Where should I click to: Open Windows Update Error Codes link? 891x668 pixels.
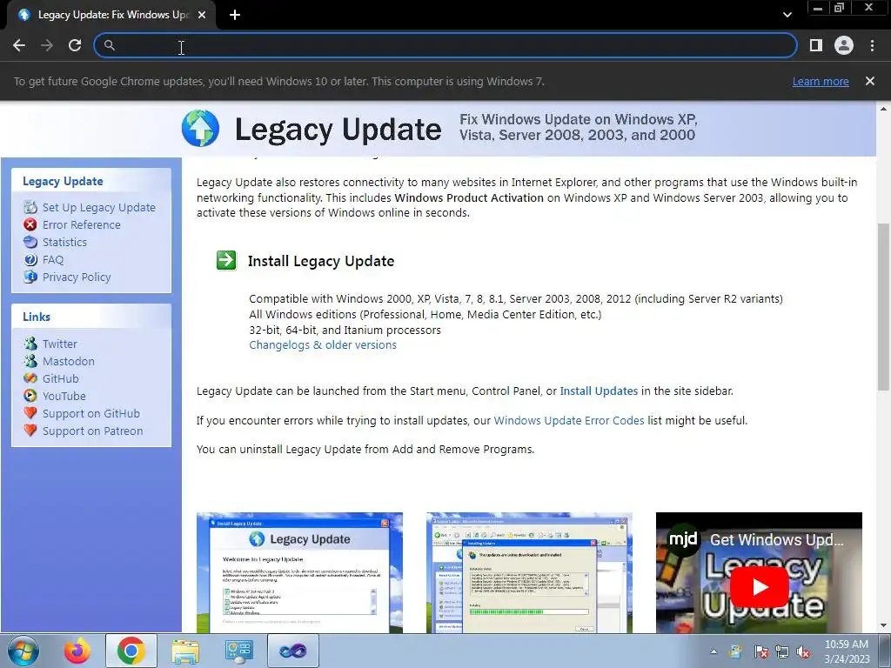[569, 420]
